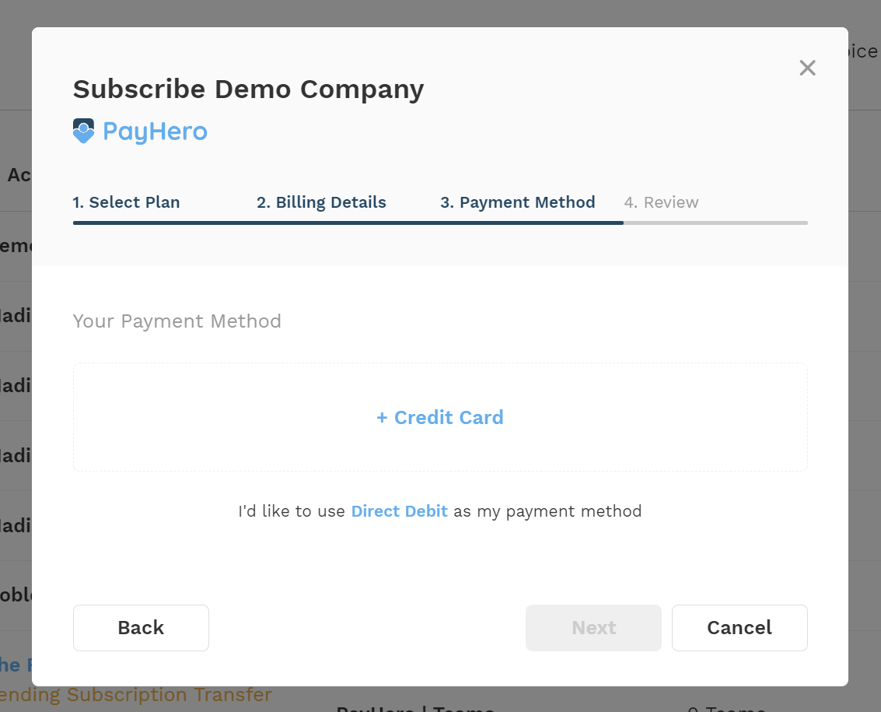Cancel the subscription dialog
Image resolution: width=881 pixels, height=712 pixels.
739,628
